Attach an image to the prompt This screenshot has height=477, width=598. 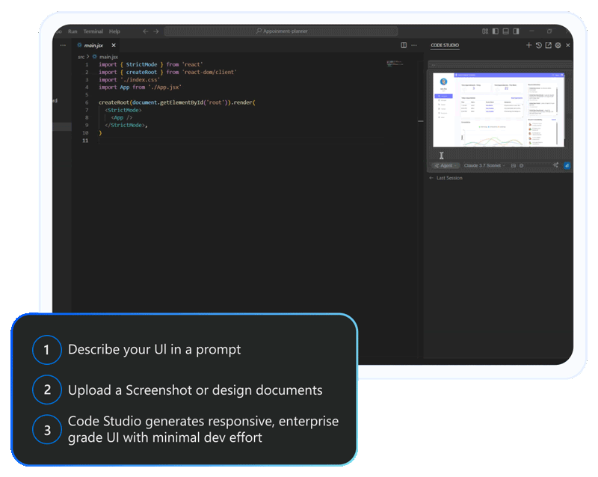(x=514, y=165)
